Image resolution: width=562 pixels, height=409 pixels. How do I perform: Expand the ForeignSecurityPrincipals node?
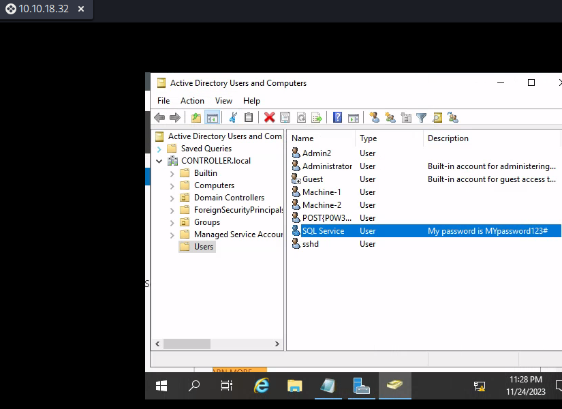[x=172, y=210]
